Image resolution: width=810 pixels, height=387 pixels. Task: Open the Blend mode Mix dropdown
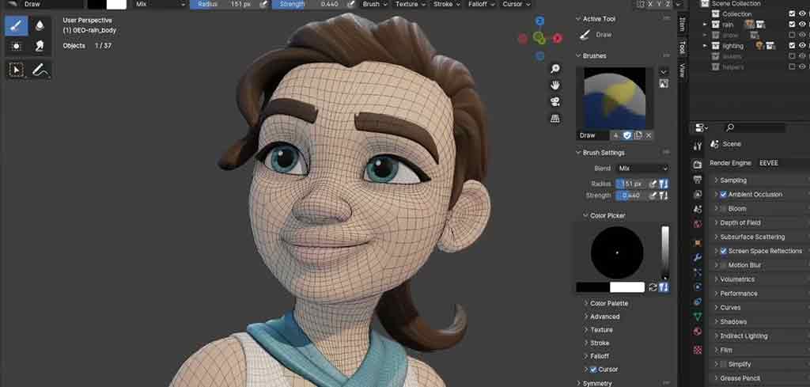(642, 169)
